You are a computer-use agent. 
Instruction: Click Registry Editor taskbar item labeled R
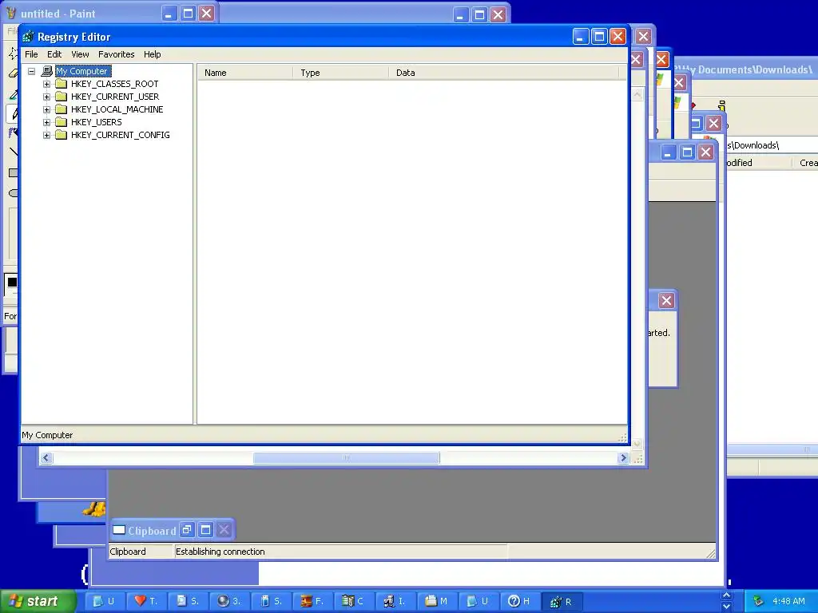(x=562, y=601)
